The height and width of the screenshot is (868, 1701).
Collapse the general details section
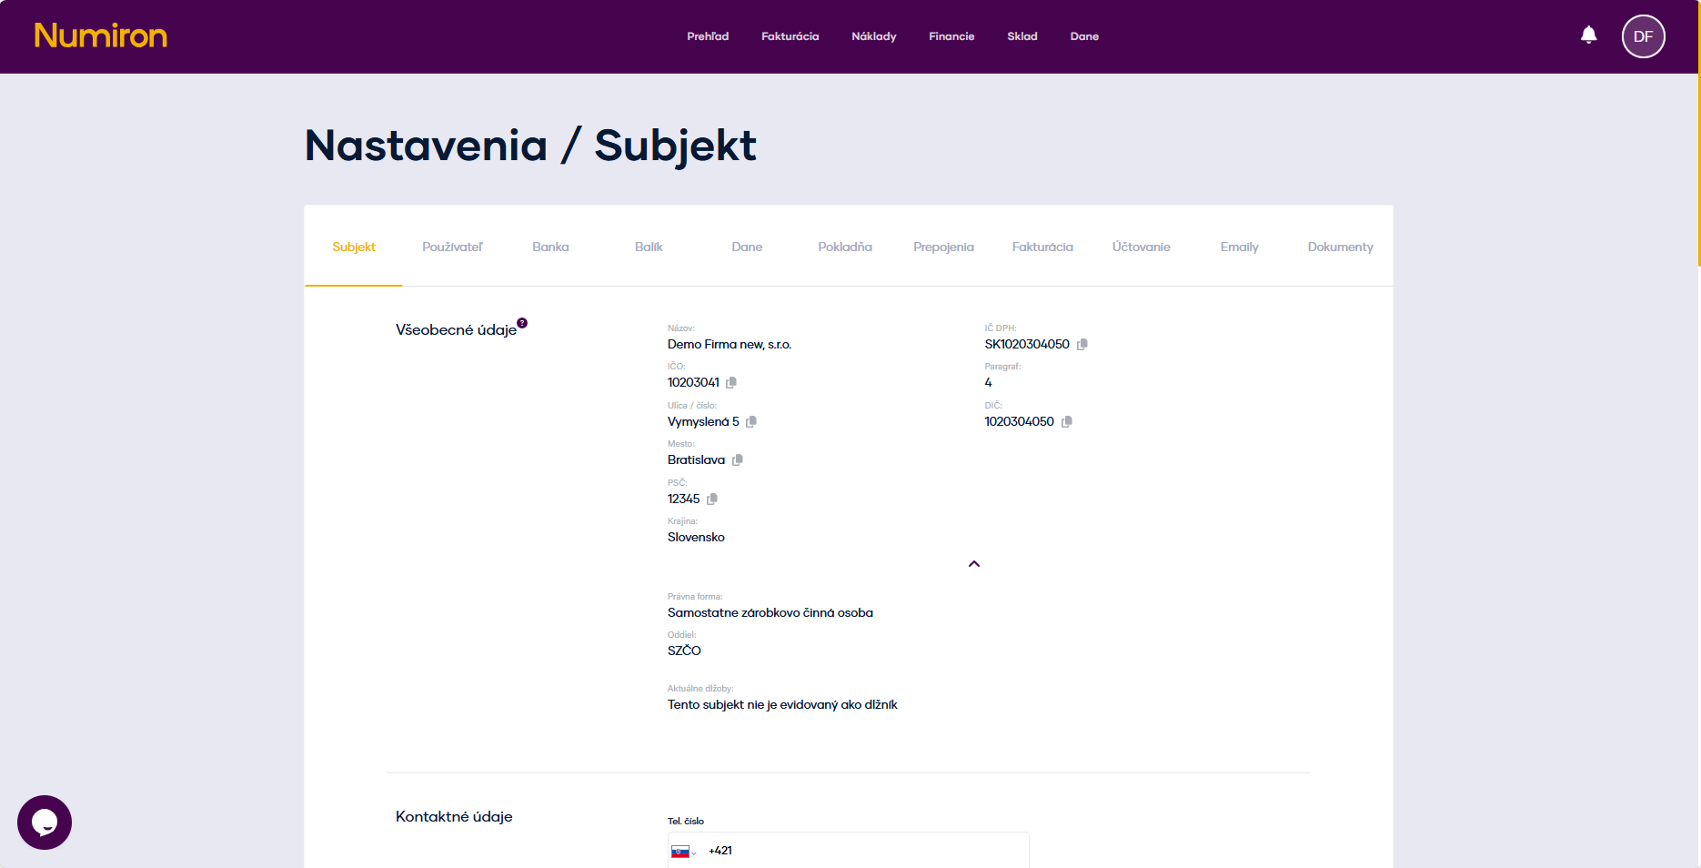(x=973, y=563)
